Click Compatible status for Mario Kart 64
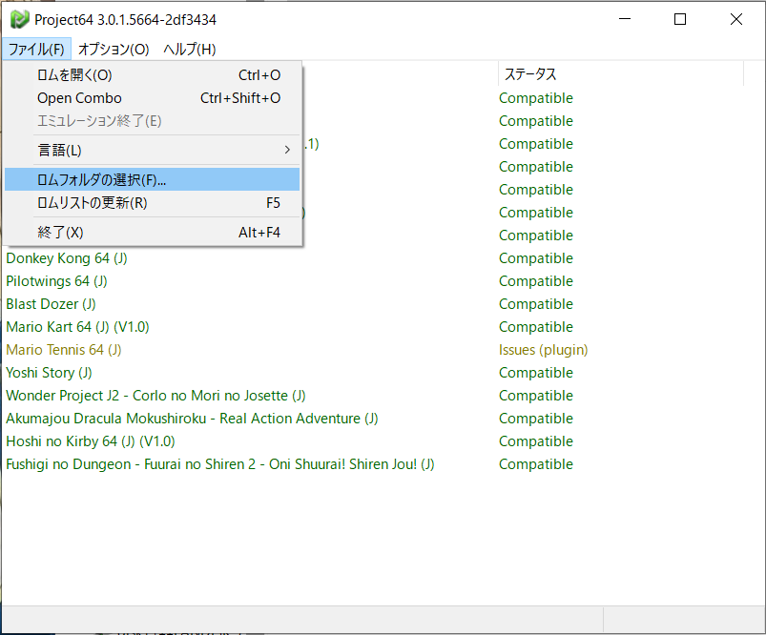766x635 pixels. pos(536,327)
